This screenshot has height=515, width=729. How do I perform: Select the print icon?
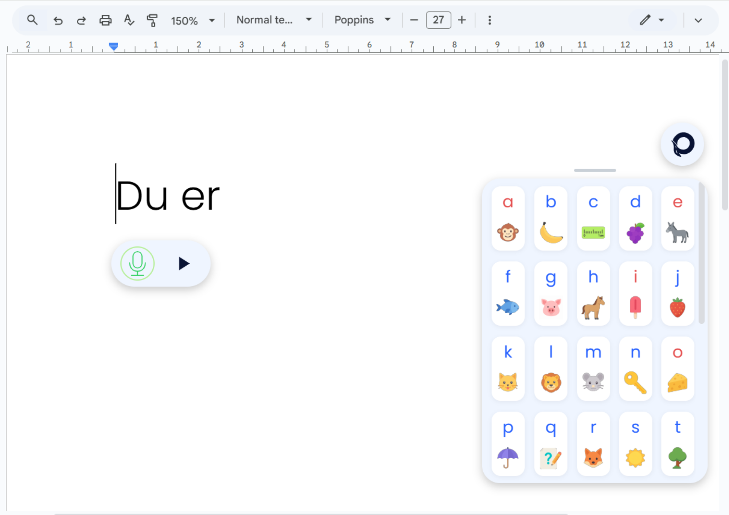[105, 20]
